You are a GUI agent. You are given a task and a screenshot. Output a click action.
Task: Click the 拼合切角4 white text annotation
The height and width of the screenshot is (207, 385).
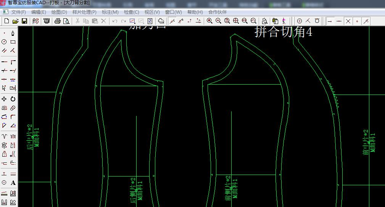point(284,32)
